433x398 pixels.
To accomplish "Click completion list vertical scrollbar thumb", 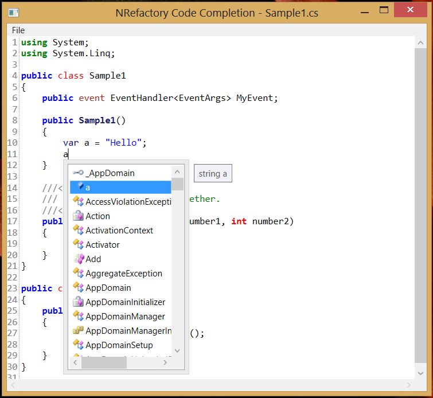I will 177,184.
